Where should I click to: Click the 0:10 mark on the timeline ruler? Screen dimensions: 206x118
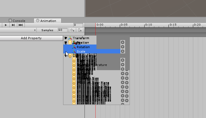tap(149, 25)
